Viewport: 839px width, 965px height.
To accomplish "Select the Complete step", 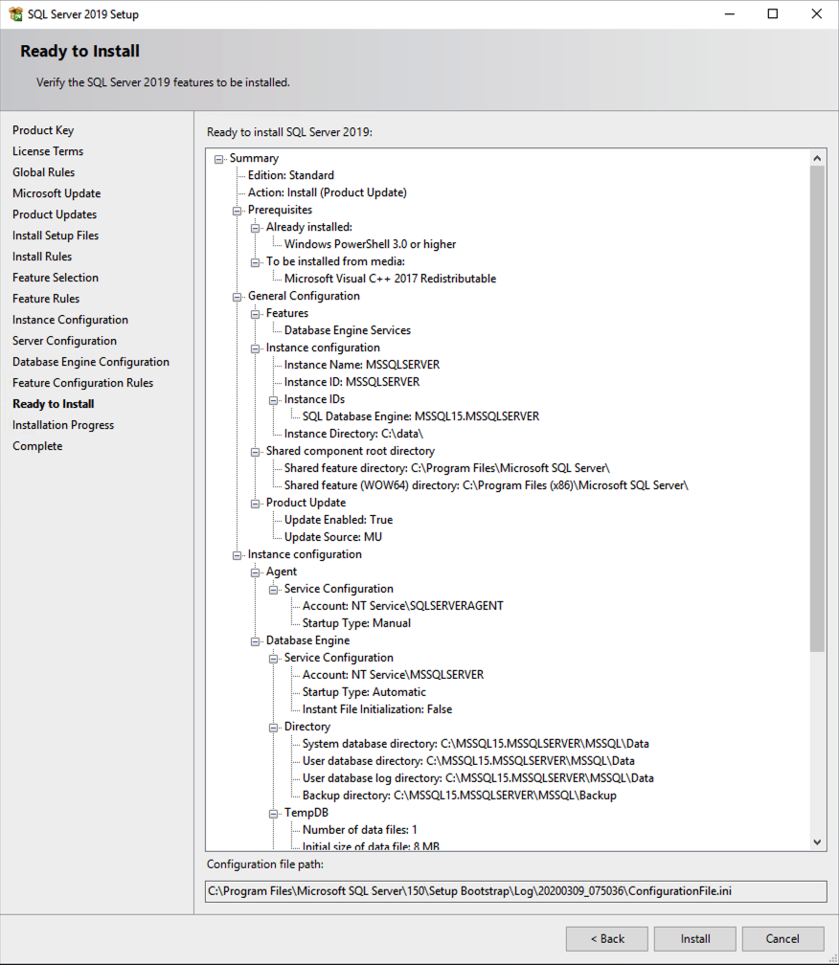I will (x=37, y=445).
